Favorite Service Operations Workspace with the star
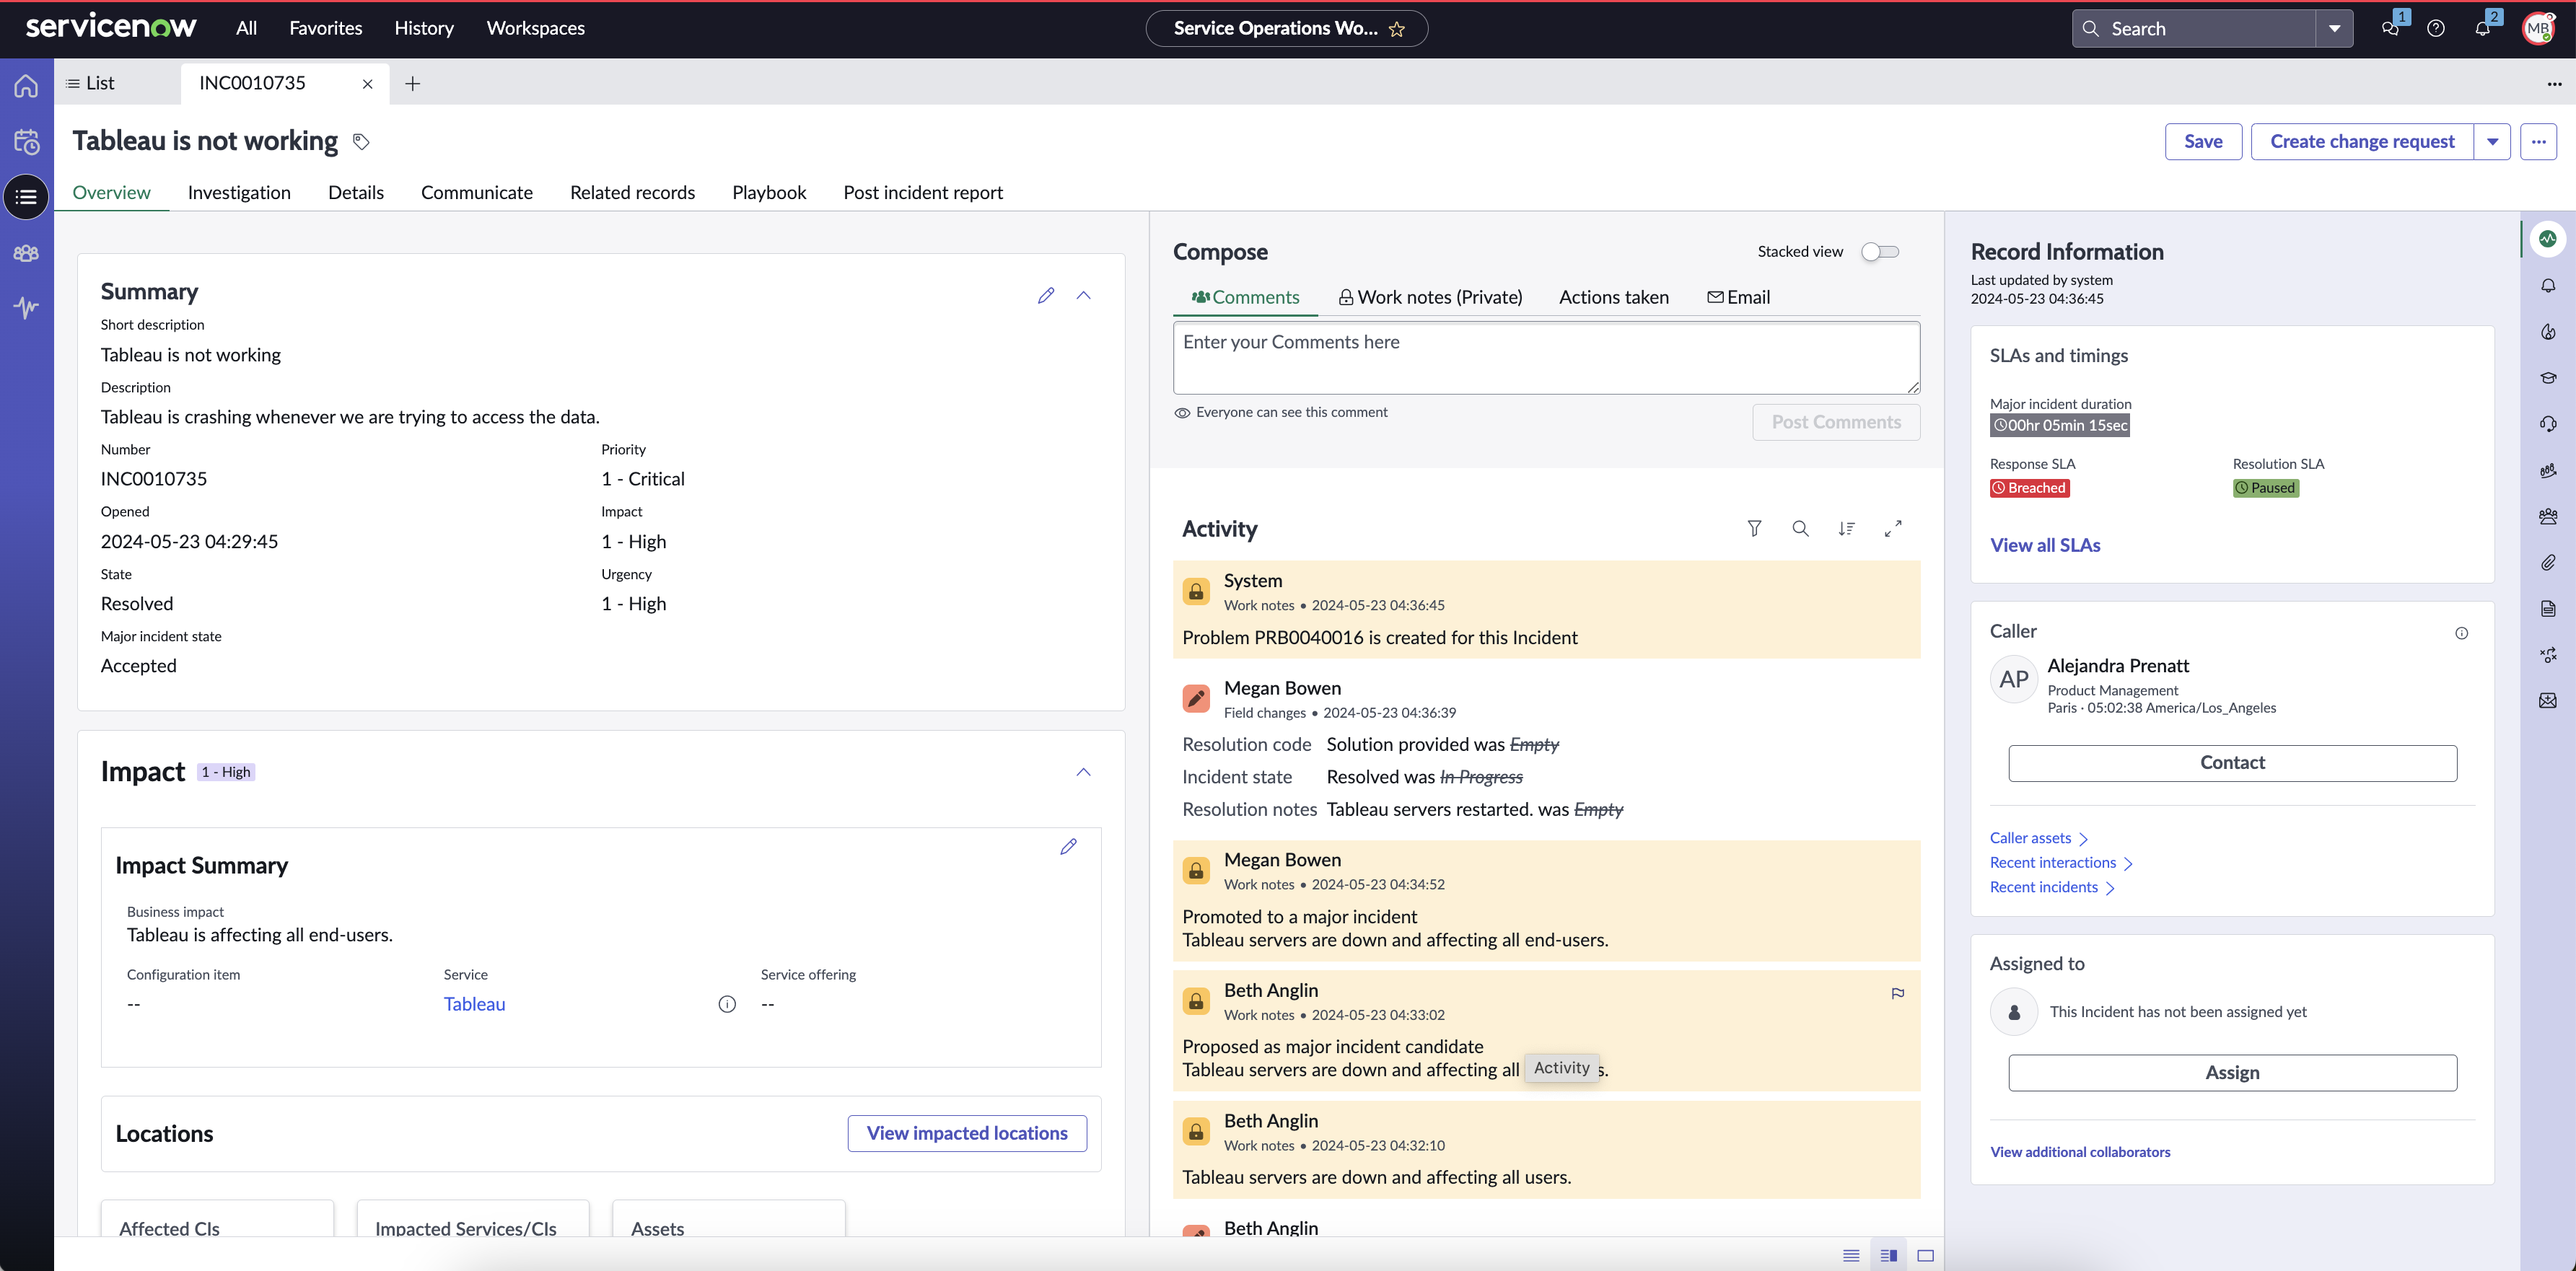 [x=1397, y=29]
